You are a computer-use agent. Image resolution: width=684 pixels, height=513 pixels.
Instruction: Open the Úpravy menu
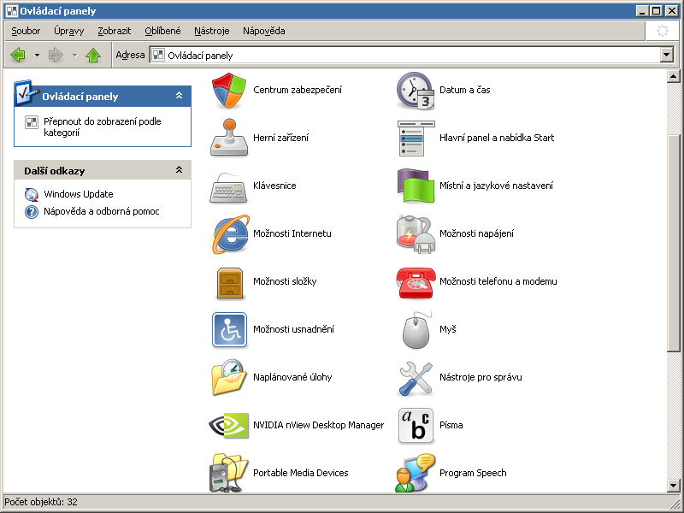click(x=69, y=31)
